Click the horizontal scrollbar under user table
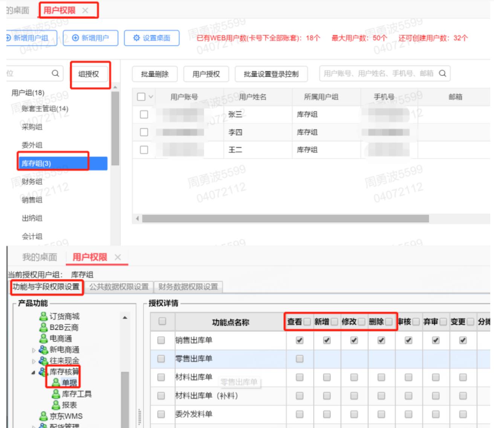The image size is (494, 428). 285,219
